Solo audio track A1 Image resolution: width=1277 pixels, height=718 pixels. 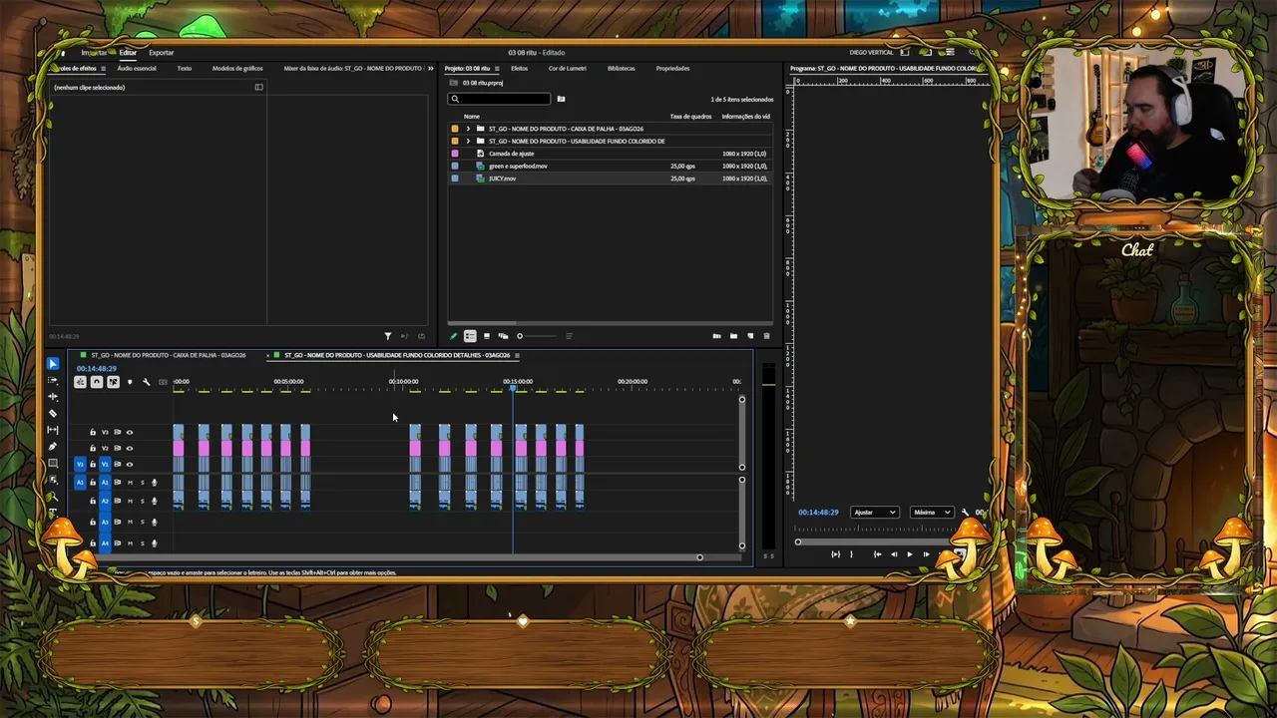(x=142, y=483)
